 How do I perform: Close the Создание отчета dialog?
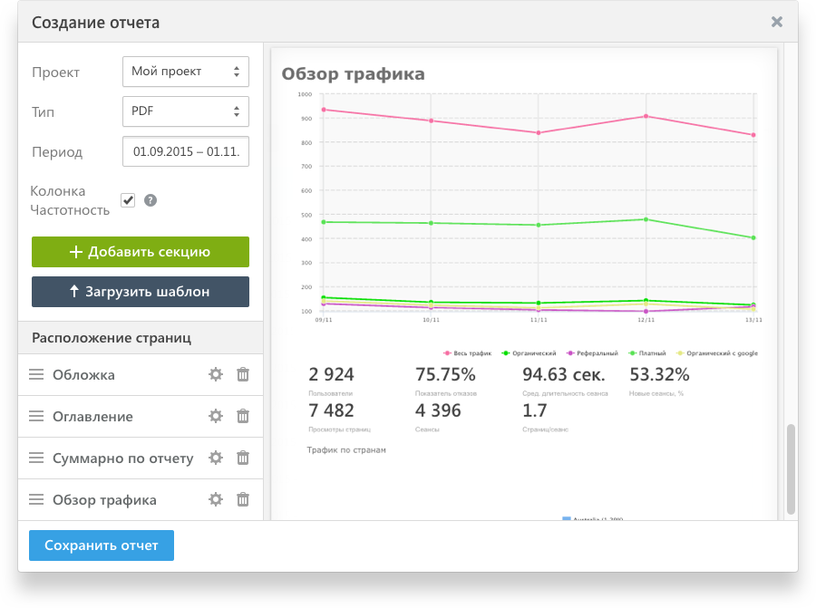pyautogui.click(x=776, y=22)
